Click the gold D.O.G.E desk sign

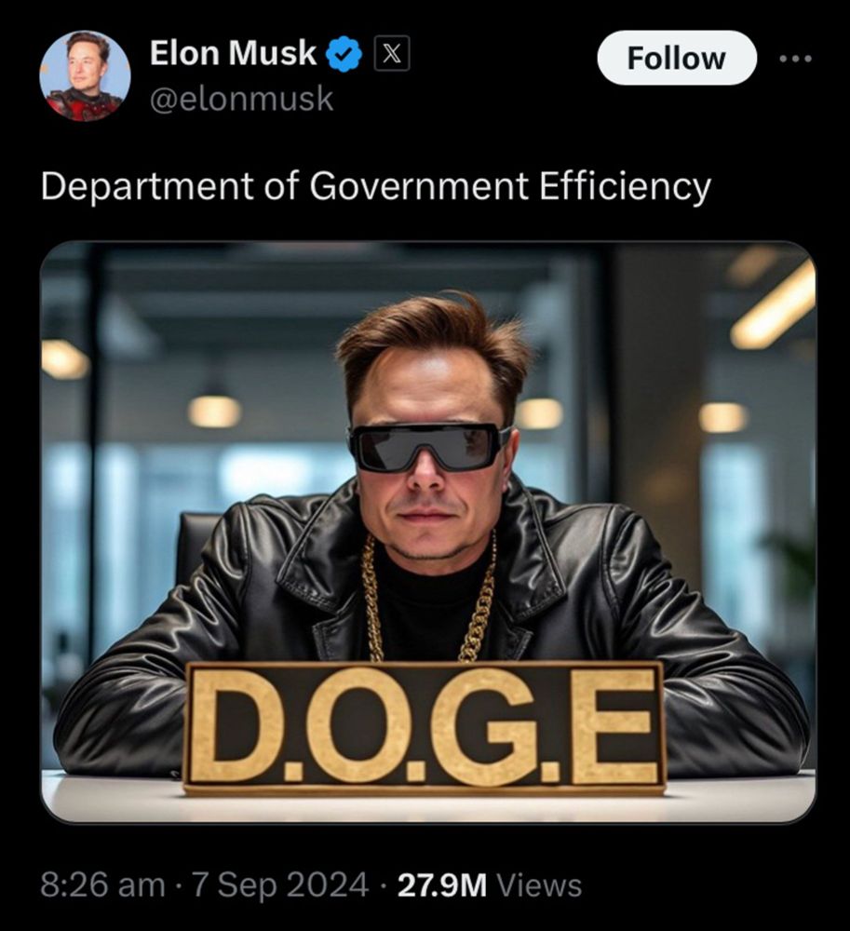tap(424, 728)
